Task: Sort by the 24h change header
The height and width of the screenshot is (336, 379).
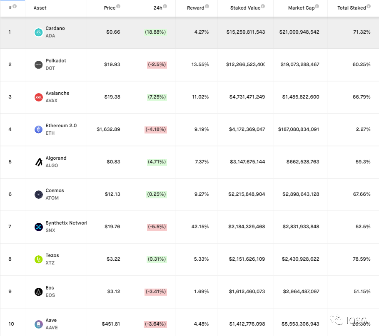Action: (157, 8)
